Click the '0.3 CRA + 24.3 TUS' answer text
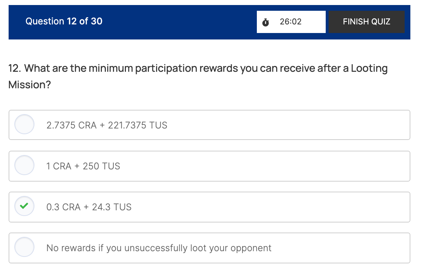 (89, 207)
